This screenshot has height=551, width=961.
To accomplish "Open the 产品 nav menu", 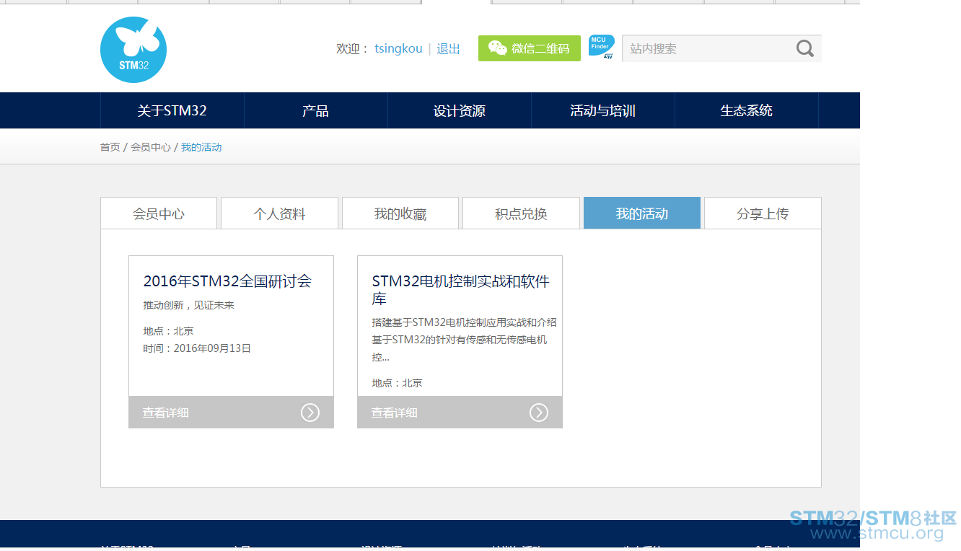I will point(316,110).
